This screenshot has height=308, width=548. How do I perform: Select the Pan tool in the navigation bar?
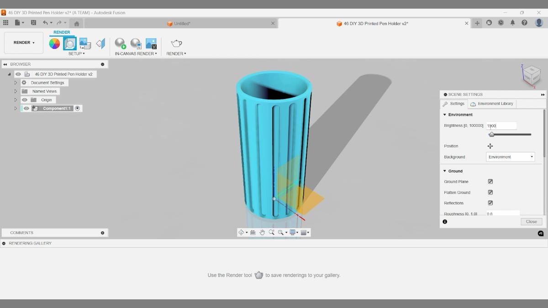coord(262,232)
